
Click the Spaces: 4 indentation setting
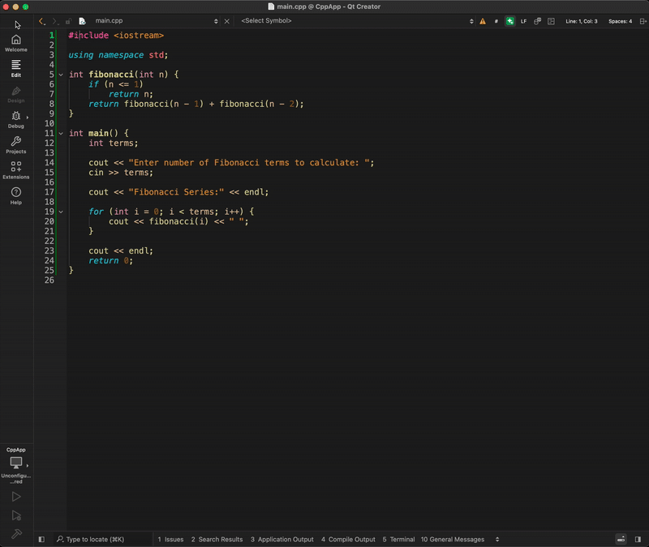(620, 21)
